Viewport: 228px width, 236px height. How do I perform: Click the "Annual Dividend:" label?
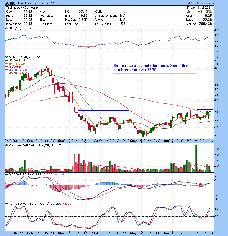pyautogui.click(x=107, y=16)
